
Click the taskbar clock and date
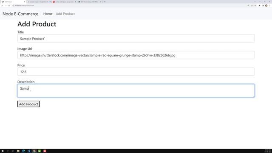pyautogui.click(x=268, y=151)
